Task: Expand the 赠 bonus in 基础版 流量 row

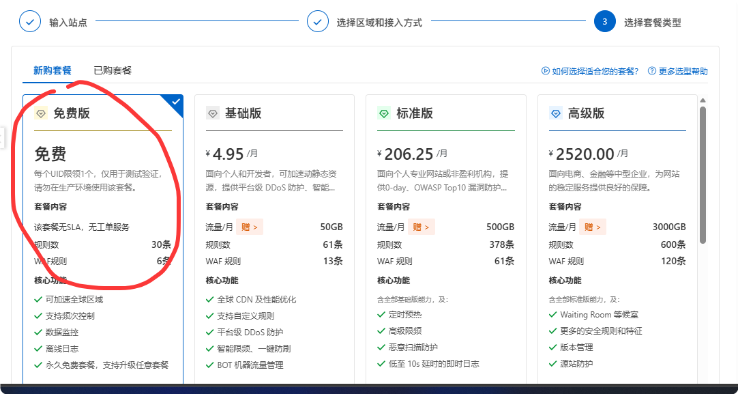Action: point(250,227)
